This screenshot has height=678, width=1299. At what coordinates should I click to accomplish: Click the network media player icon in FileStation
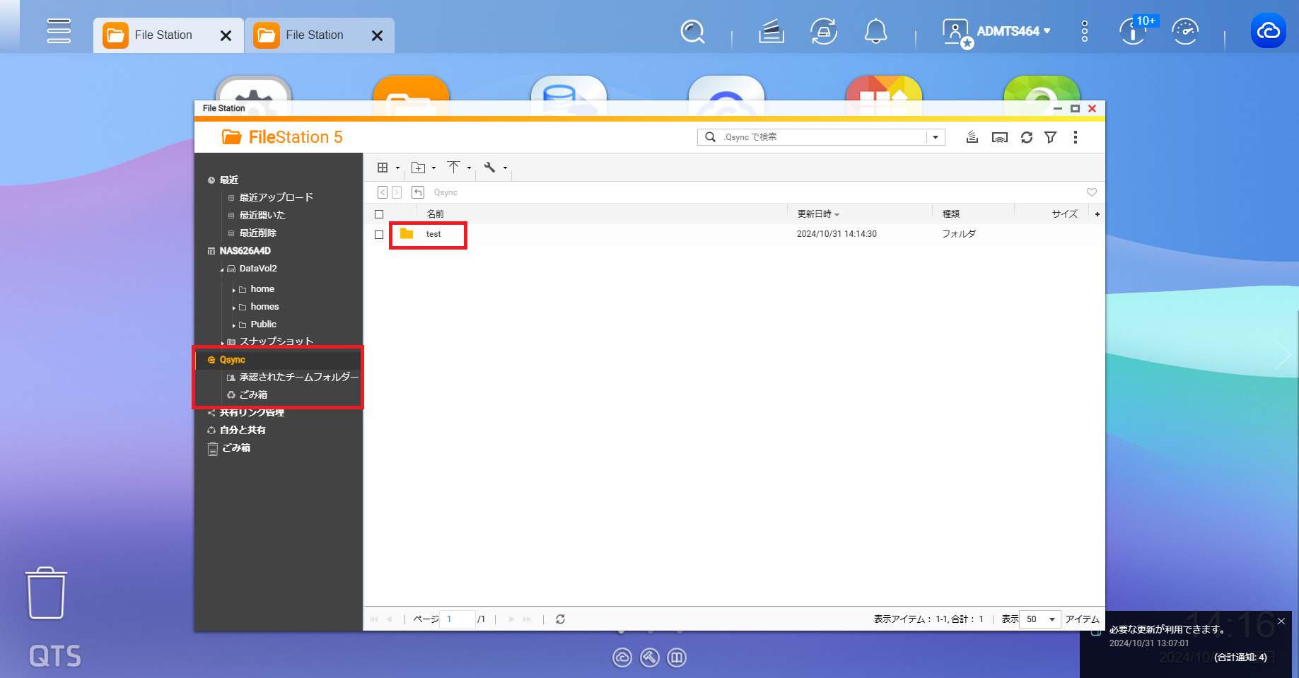coord(1000,137)
